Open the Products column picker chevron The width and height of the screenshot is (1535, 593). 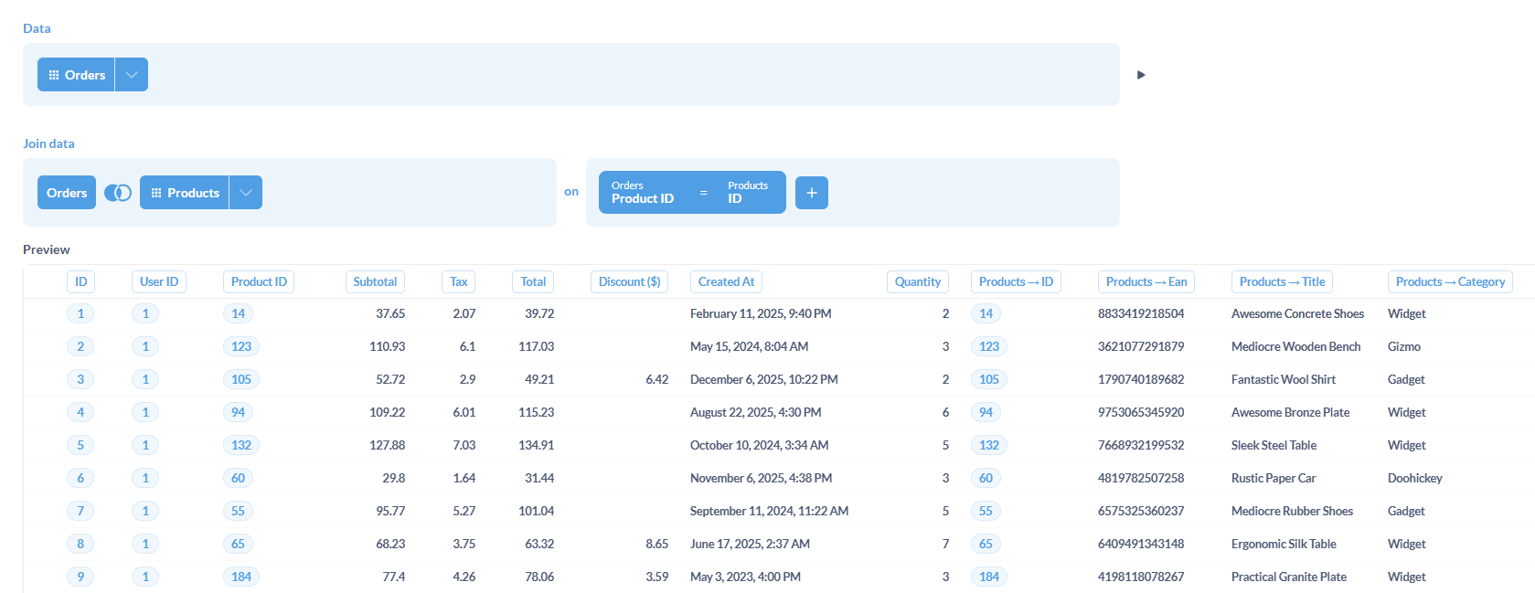246,193
